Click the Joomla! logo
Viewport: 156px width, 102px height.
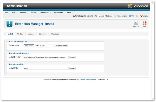138,6
